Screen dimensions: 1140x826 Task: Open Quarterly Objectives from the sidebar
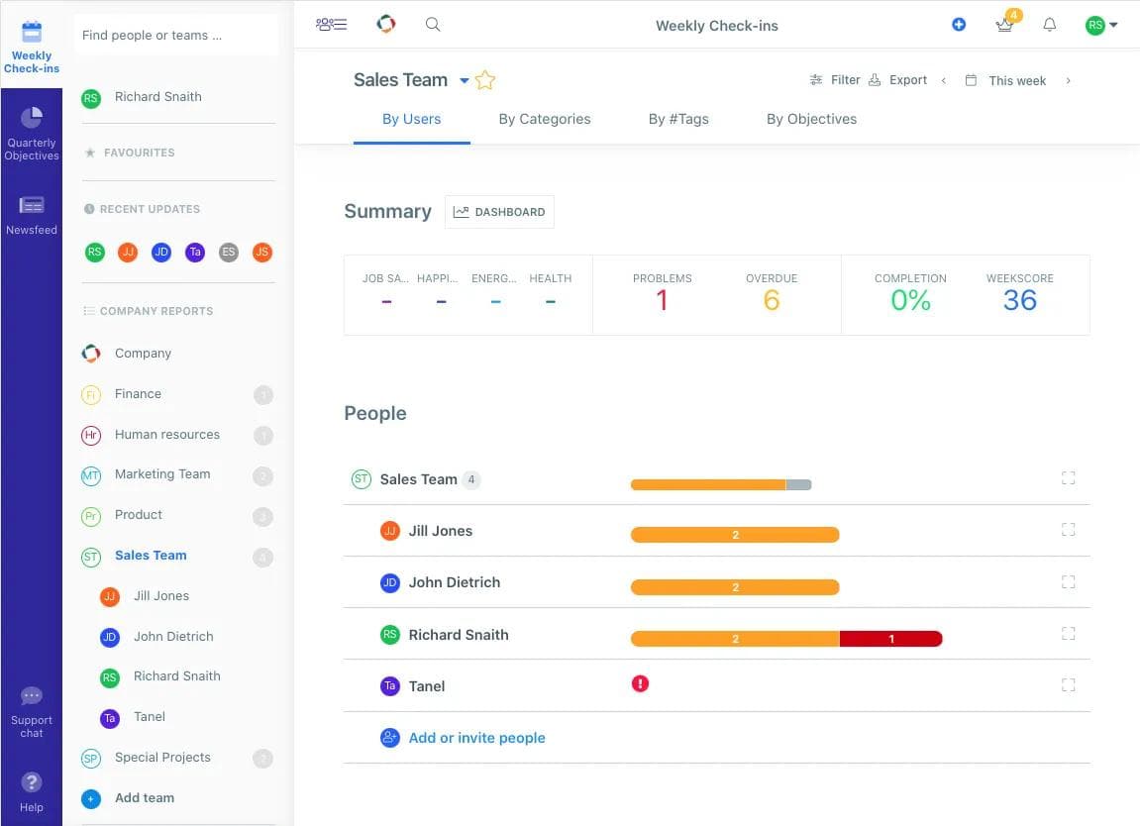tap(32, 133)
